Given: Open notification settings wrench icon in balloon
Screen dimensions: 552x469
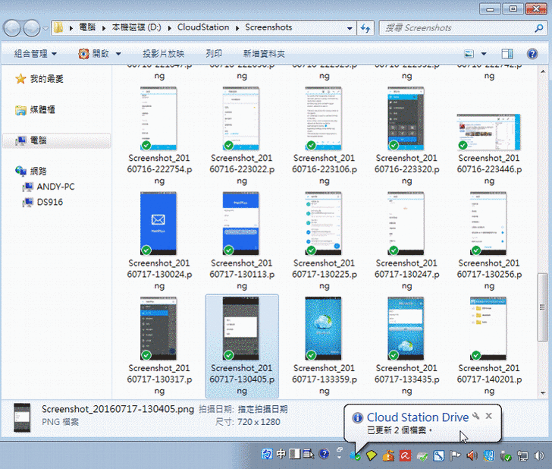Looking at the screenshot, I should click(475, 417).
